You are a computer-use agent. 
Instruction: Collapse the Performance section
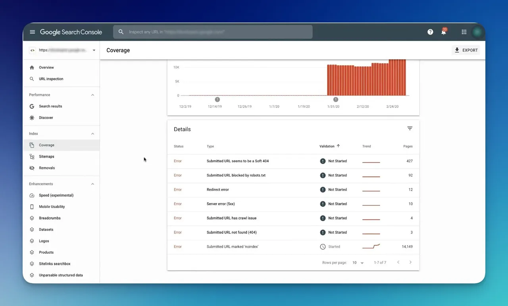pyautogui.click(x=92, y=95)
